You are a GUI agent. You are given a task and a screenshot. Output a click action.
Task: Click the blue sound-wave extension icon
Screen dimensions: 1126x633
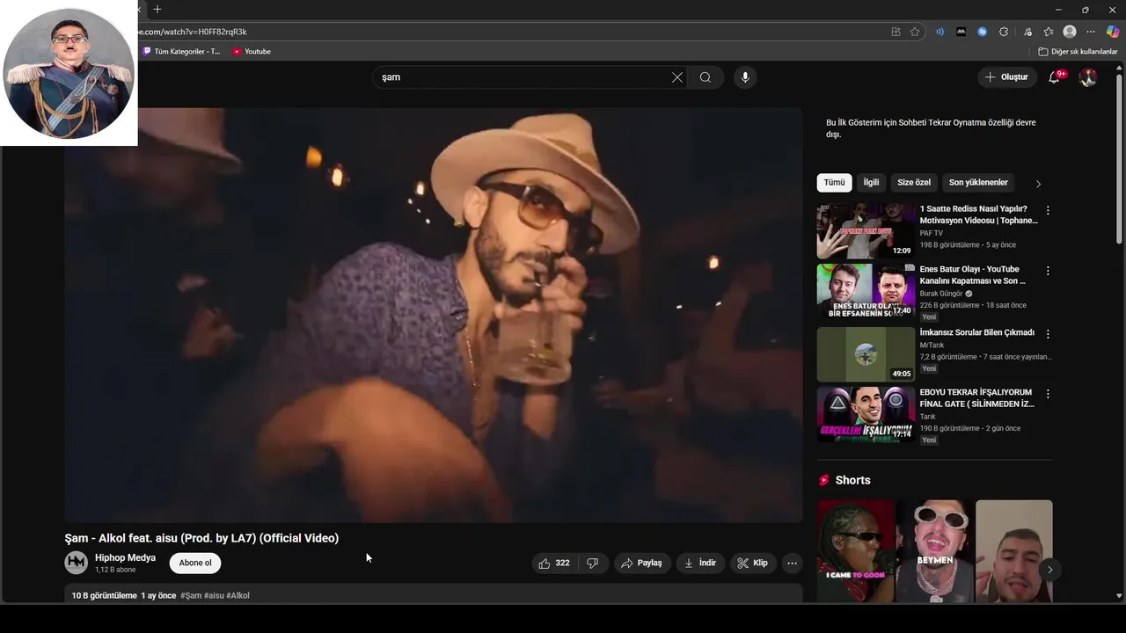click(x=940, y=32)
